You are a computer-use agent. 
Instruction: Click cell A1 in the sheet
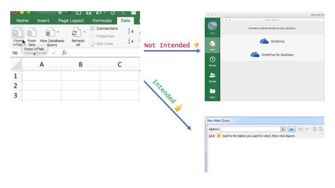tap(42, 76)
